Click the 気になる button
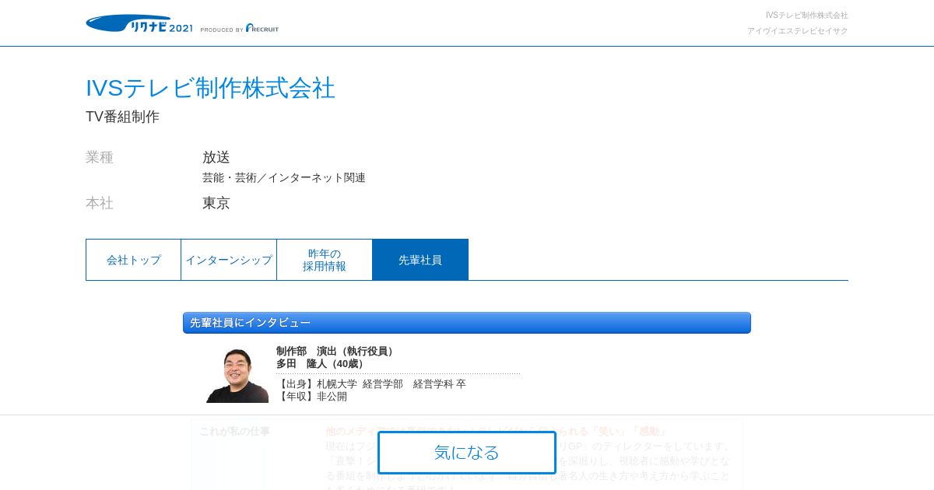Viewport: 934px width, 490px height. pos(467,453)
